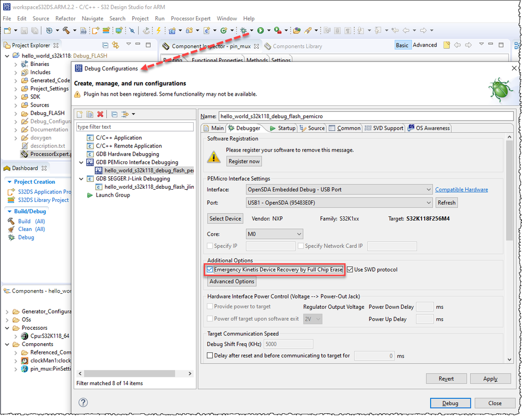Click the highlighter pencil toolbar icon
Screen dimensions: 522x416
tap(308, 31)
